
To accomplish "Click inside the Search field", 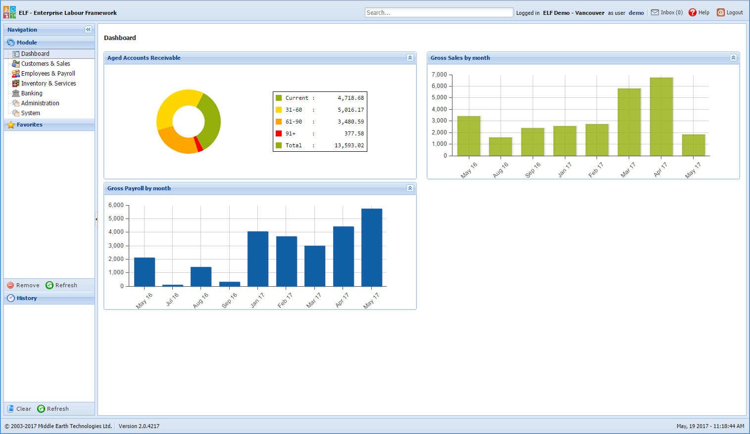I will coord(439,12).
